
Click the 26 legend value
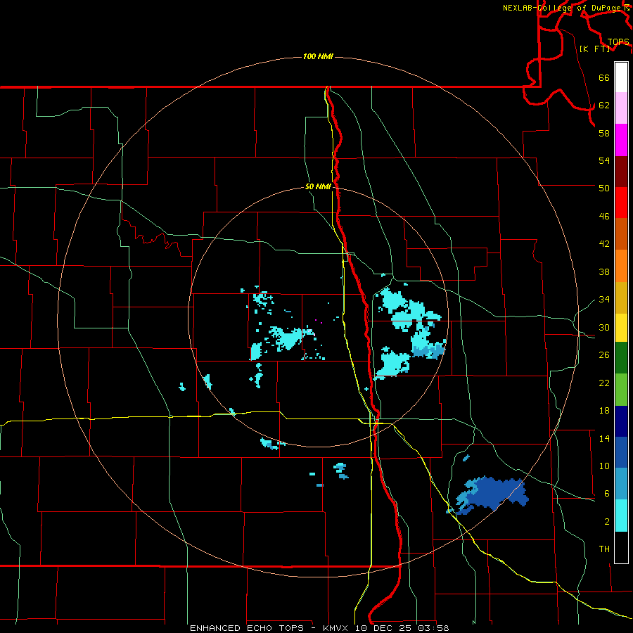pyautogui.click(x=604, y=355)
